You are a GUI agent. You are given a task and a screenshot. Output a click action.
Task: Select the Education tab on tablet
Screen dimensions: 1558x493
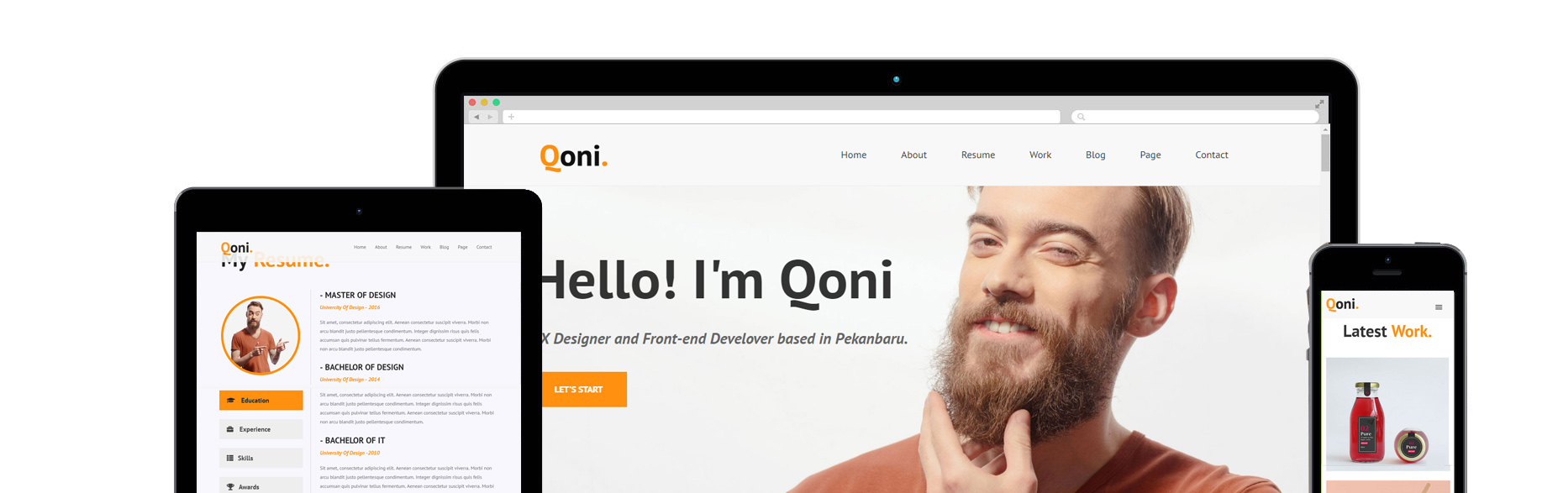coord(261,401)
